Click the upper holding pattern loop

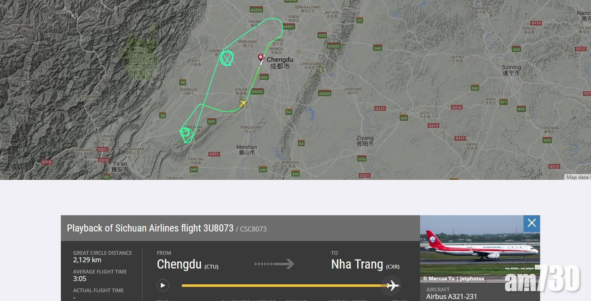click(226, 58)
